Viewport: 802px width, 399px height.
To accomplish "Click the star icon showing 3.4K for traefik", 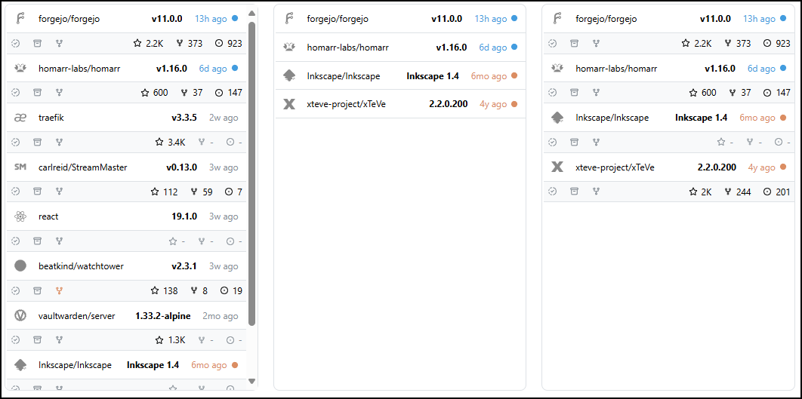I will [159, 142].
